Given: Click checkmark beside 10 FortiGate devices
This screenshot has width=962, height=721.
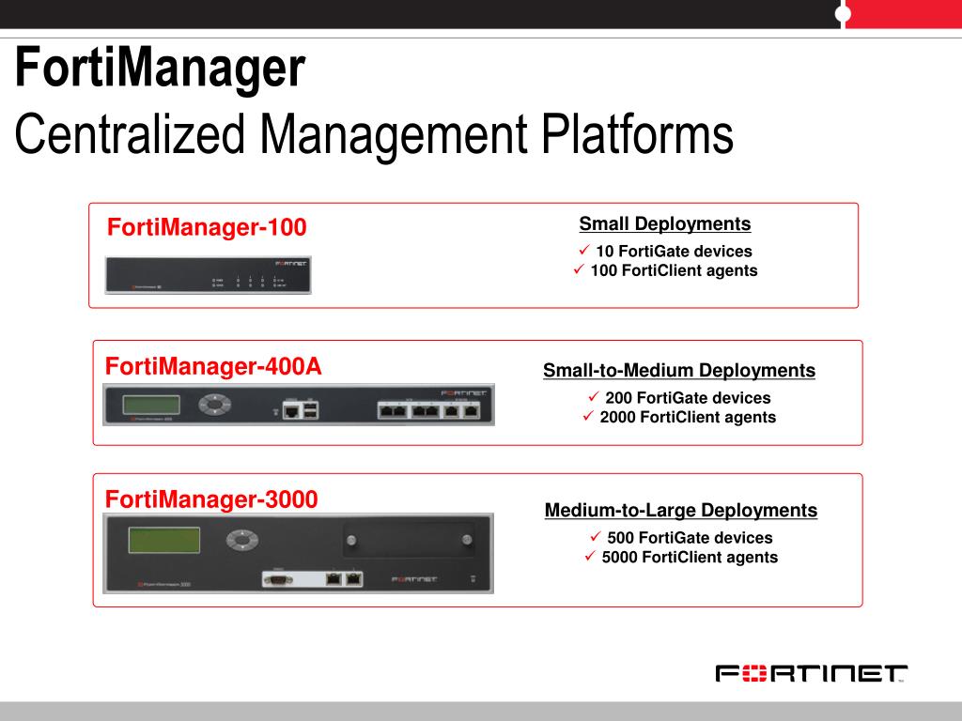Looking at the screenshot, I should pyautogui.click(x=584, y=250).
